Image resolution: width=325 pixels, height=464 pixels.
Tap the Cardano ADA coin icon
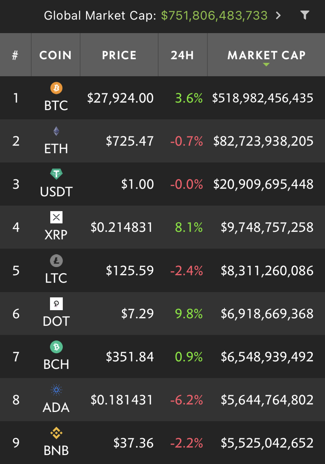pyautogui.click(x=56, y=390)
